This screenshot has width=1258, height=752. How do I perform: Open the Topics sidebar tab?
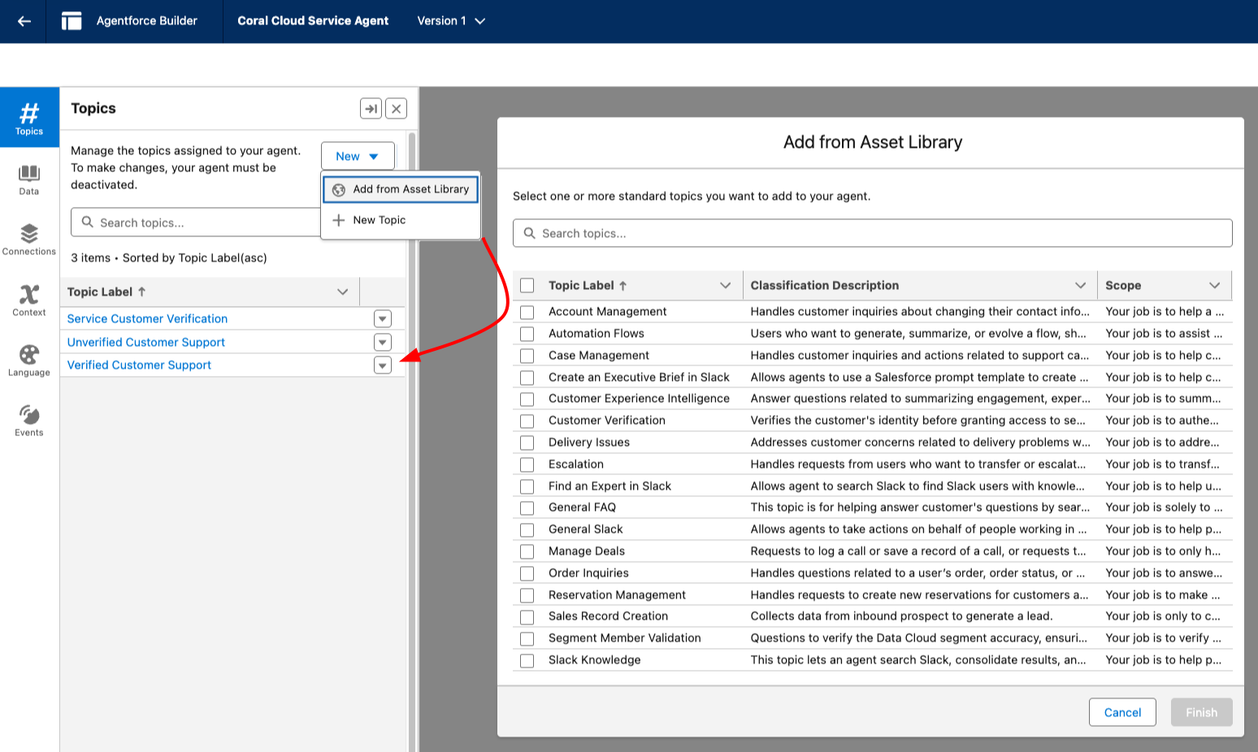(x=29, y=117)
